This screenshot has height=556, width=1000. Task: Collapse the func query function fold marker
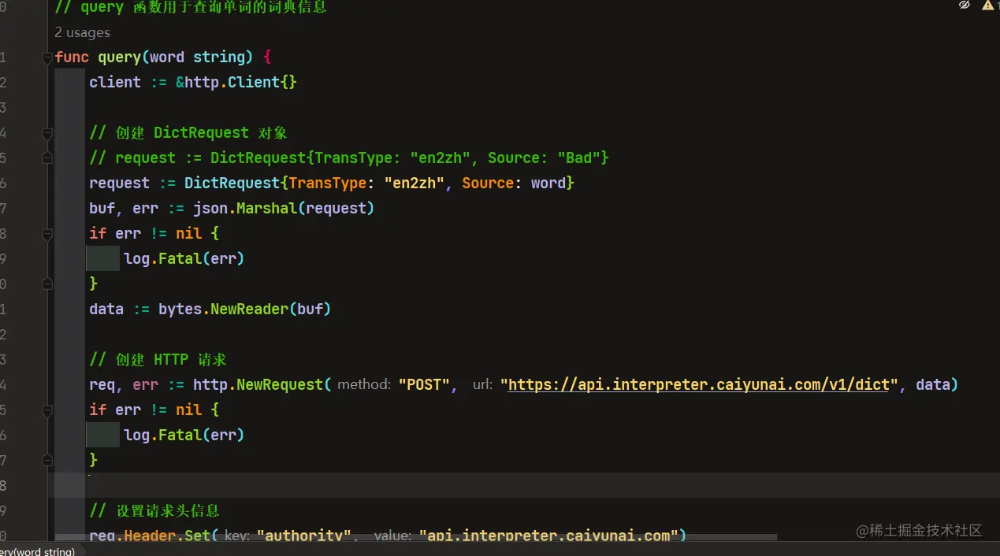(x=47, y=57)
